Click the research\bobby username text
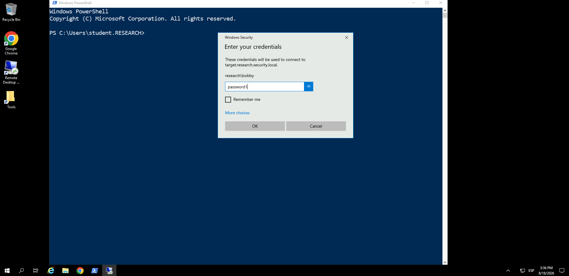Viewport: 569px width, 276px height. pyautogui.click(x=239, y=76)
